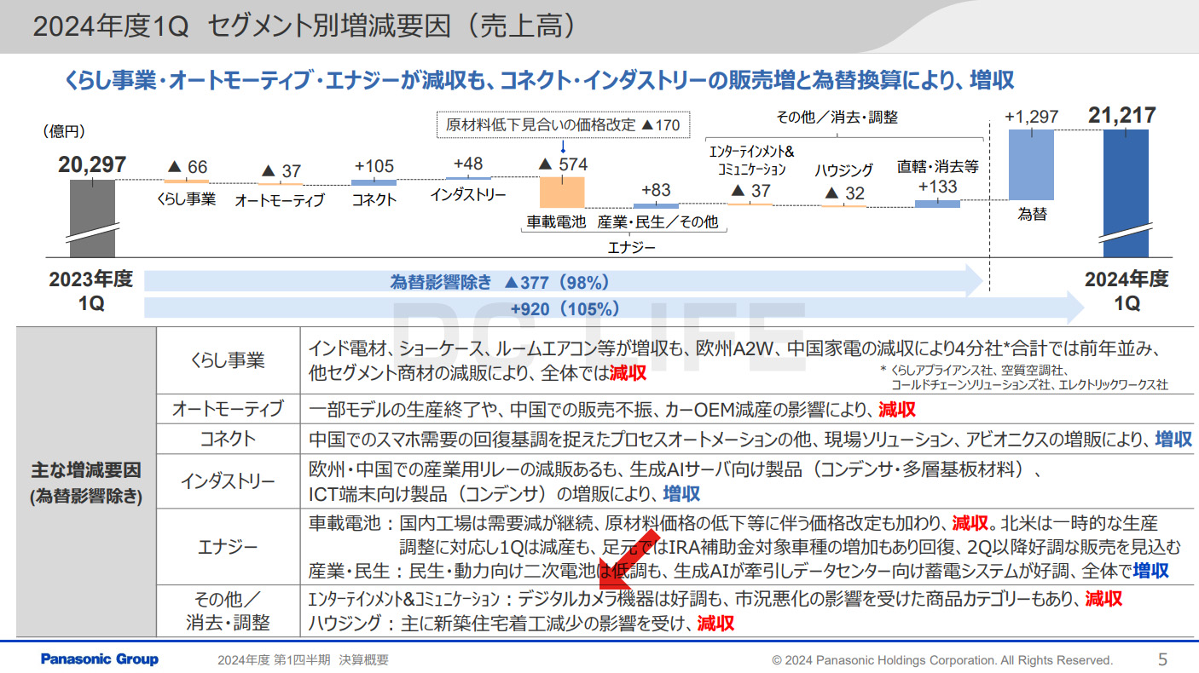
Task: Click the +48 インダストリー value
Action: (x=468, y=163)
